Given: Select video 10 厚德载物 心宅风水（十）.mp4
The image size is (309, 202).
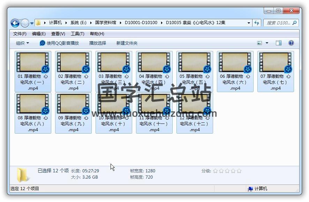Looking at the screenshot, I should [114, 113].
